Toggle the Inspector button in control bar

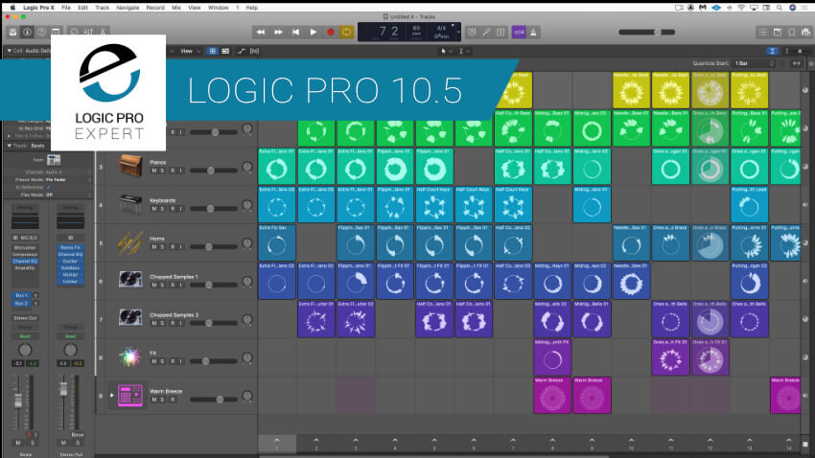[27, 33]
